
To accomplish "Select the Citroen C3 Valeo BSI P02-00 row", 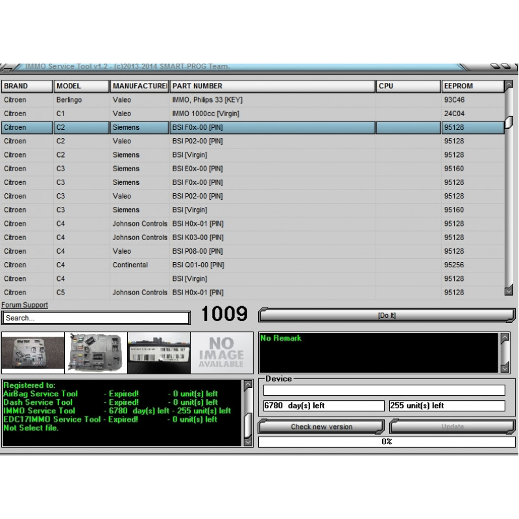I will pos(195,196).
